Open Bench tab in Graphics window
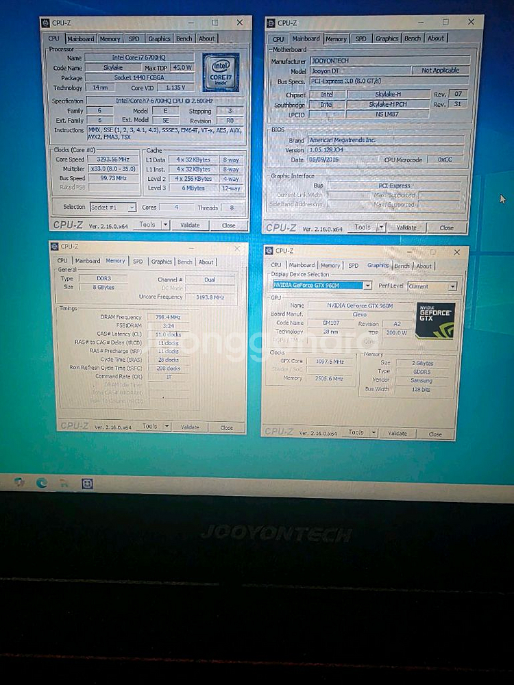This screenshot has height=685, width=514. click(x=402, y=266)
